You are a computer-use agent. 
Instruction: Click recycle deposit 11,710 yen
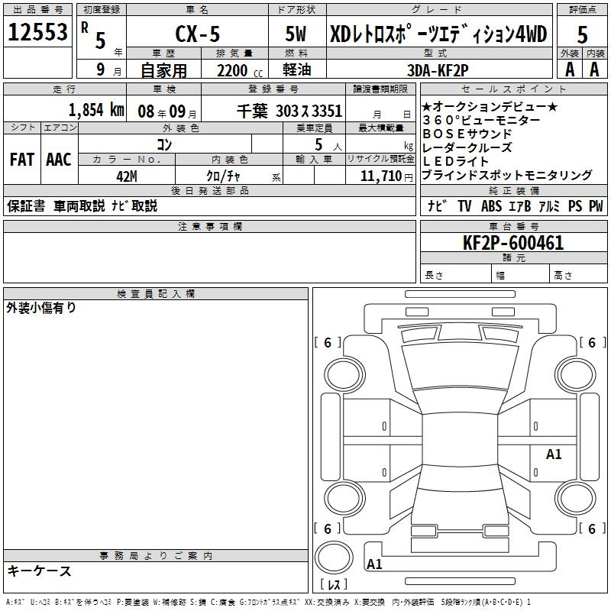386,176
